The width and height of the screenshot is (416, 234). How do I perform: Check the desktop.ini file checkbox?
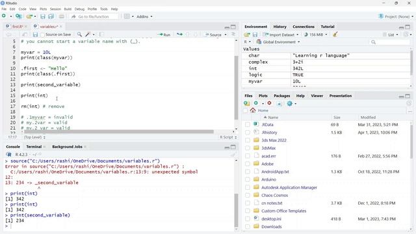coord(248,218)
